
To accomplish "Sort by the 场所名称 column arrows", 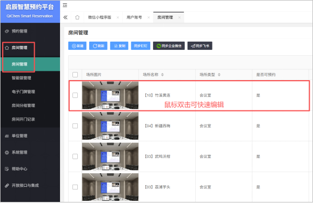I will [162, 75].
